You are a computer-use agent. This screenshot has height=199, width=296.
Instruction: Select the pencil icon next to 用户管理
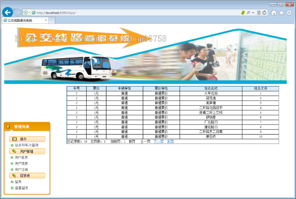coord(14,151)
